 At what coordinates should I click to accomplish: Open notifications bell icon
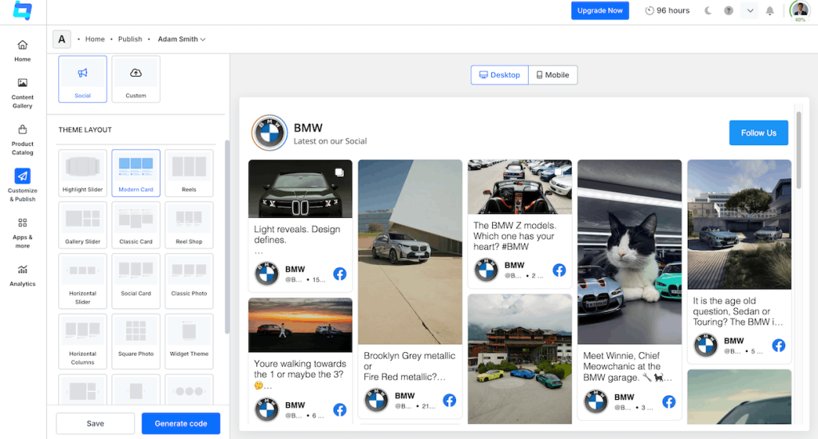[x=770, y=10]
